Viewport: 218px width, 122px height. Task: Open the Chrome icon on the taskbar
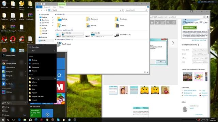tap(47, 120)
